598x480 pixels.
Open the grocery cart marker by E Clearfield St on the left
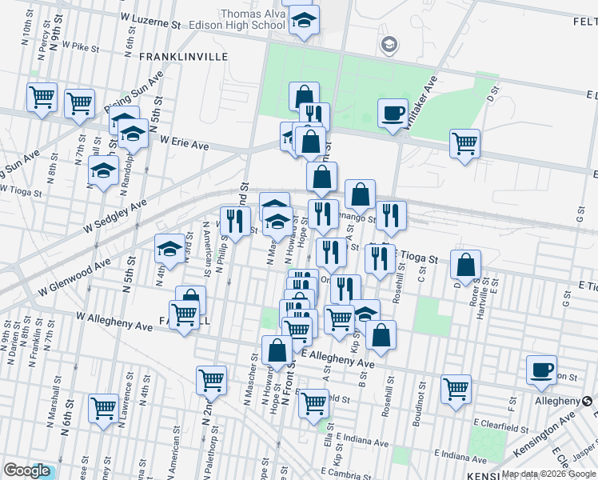coord(313,404)
